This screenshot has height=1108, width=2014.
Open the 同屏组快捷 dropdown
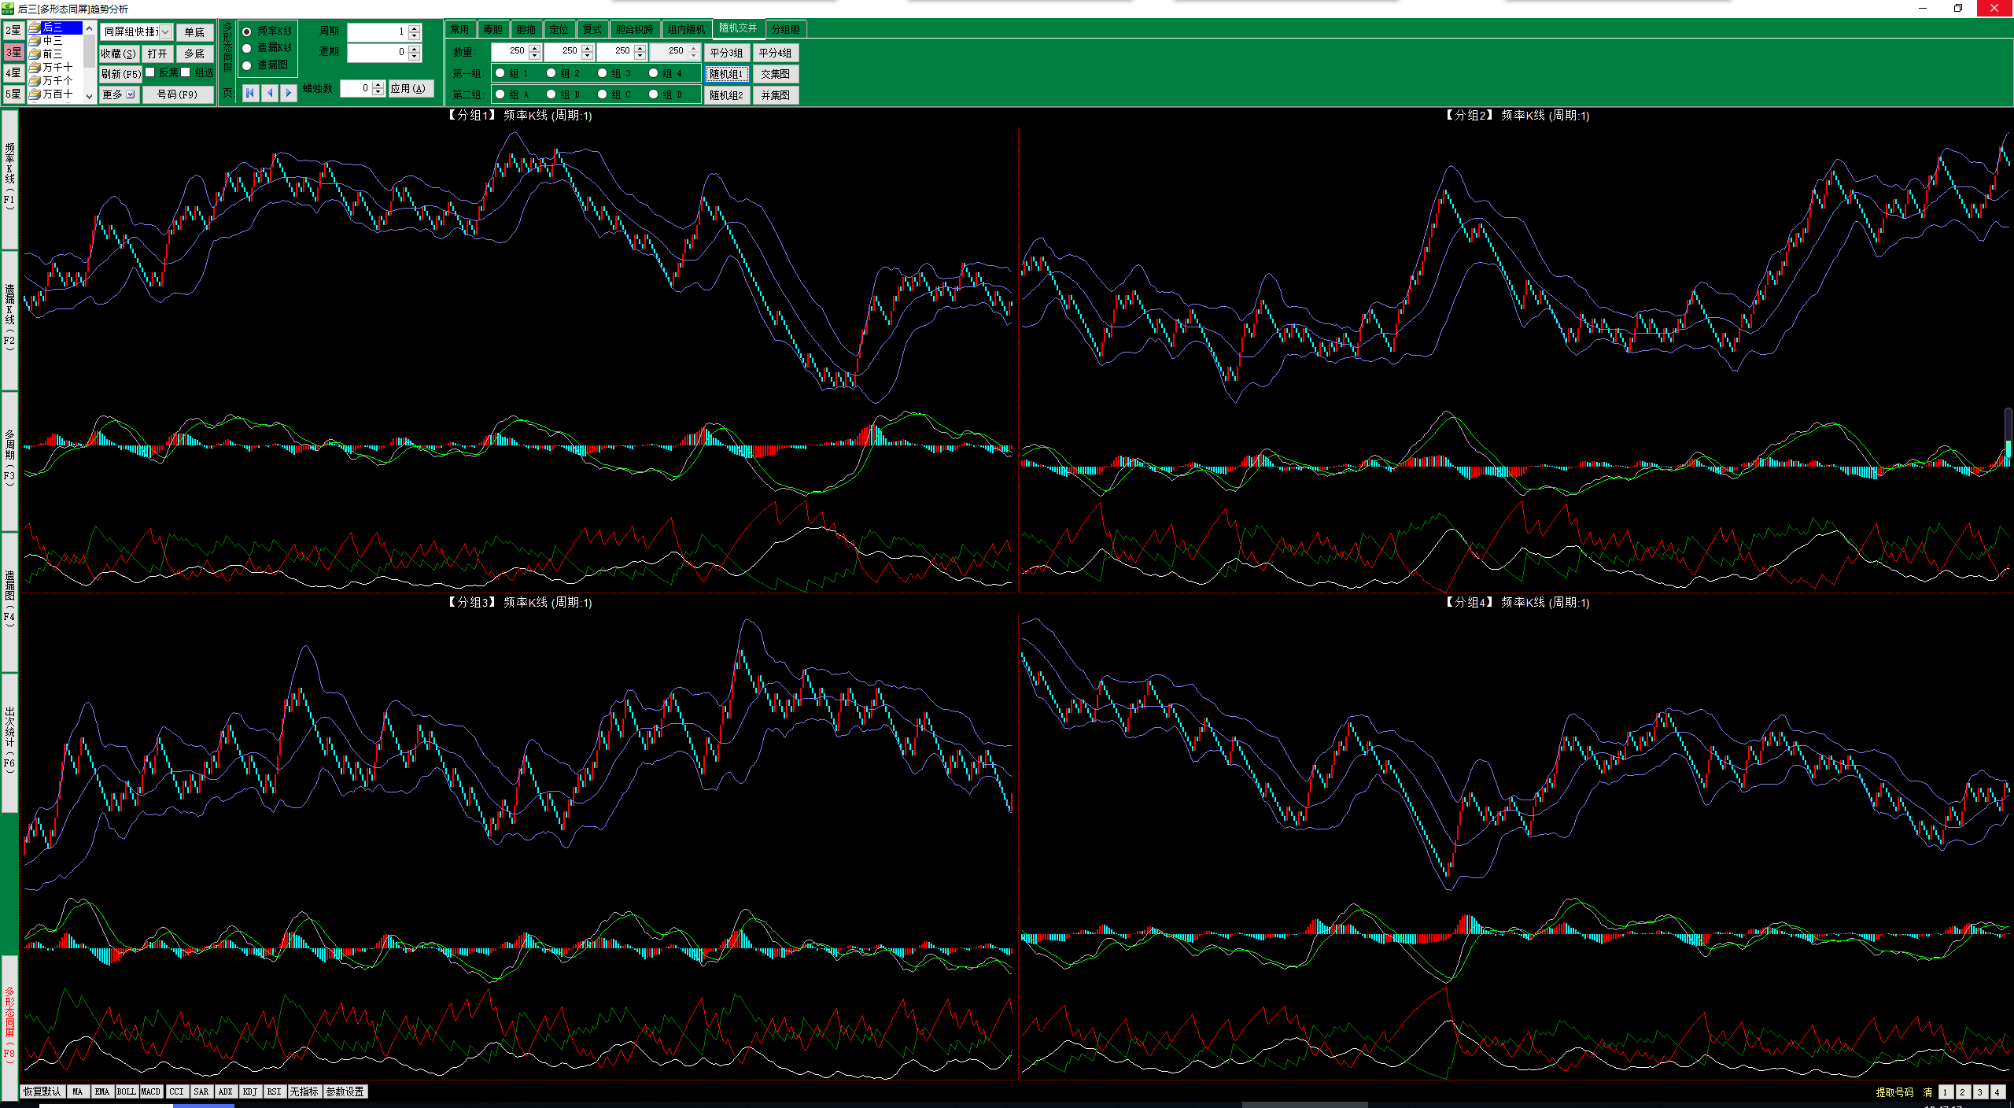coord(165,31)
